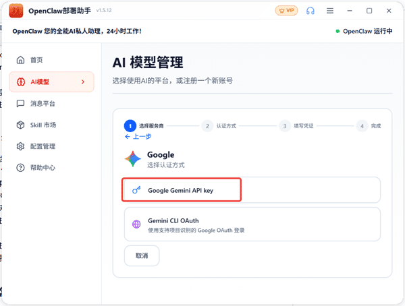Click the brain icon for AI模型
The height and width of the screenshot is (306, 405).
(x=21, y=82)
